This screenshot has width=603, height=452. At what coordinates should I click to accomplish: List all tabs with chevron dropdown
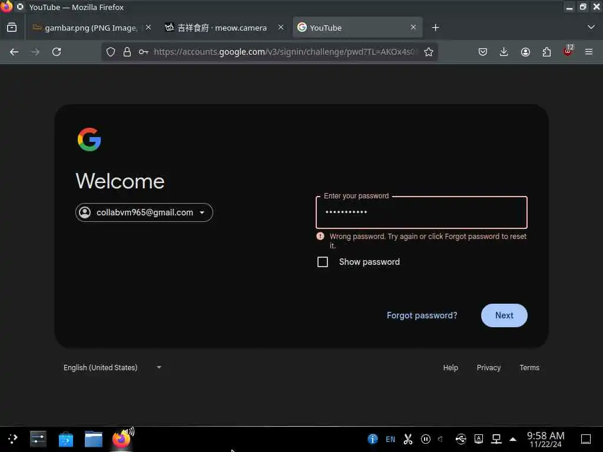click(x=591, y=27)
